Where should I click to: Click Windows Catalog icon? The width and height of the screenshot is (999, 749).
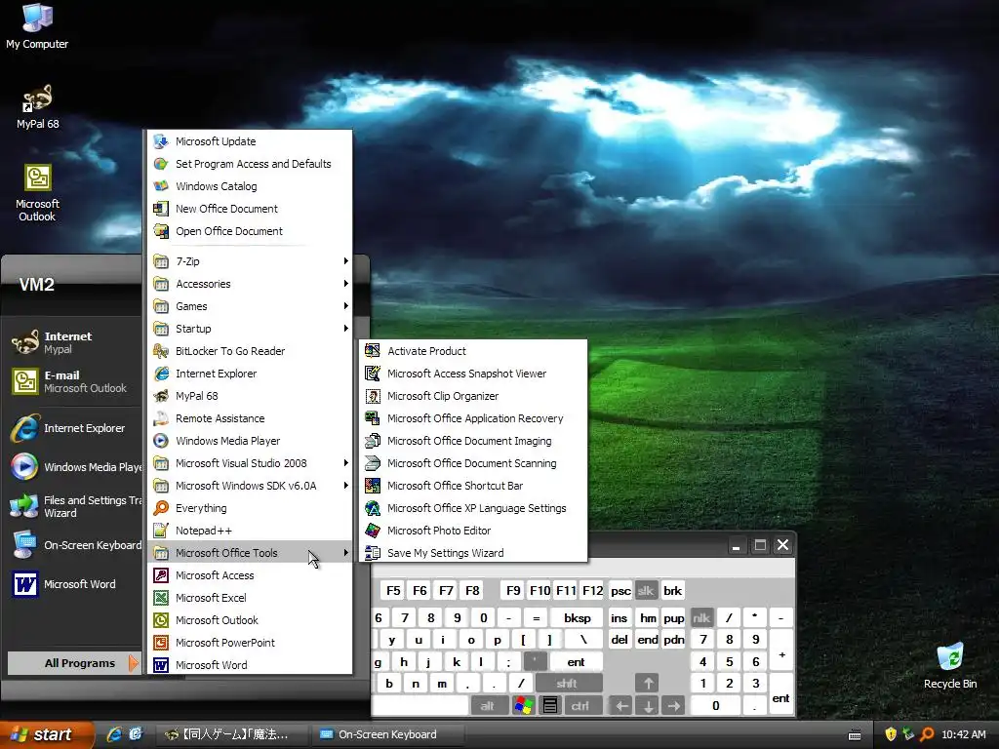[x=161, y=186]
